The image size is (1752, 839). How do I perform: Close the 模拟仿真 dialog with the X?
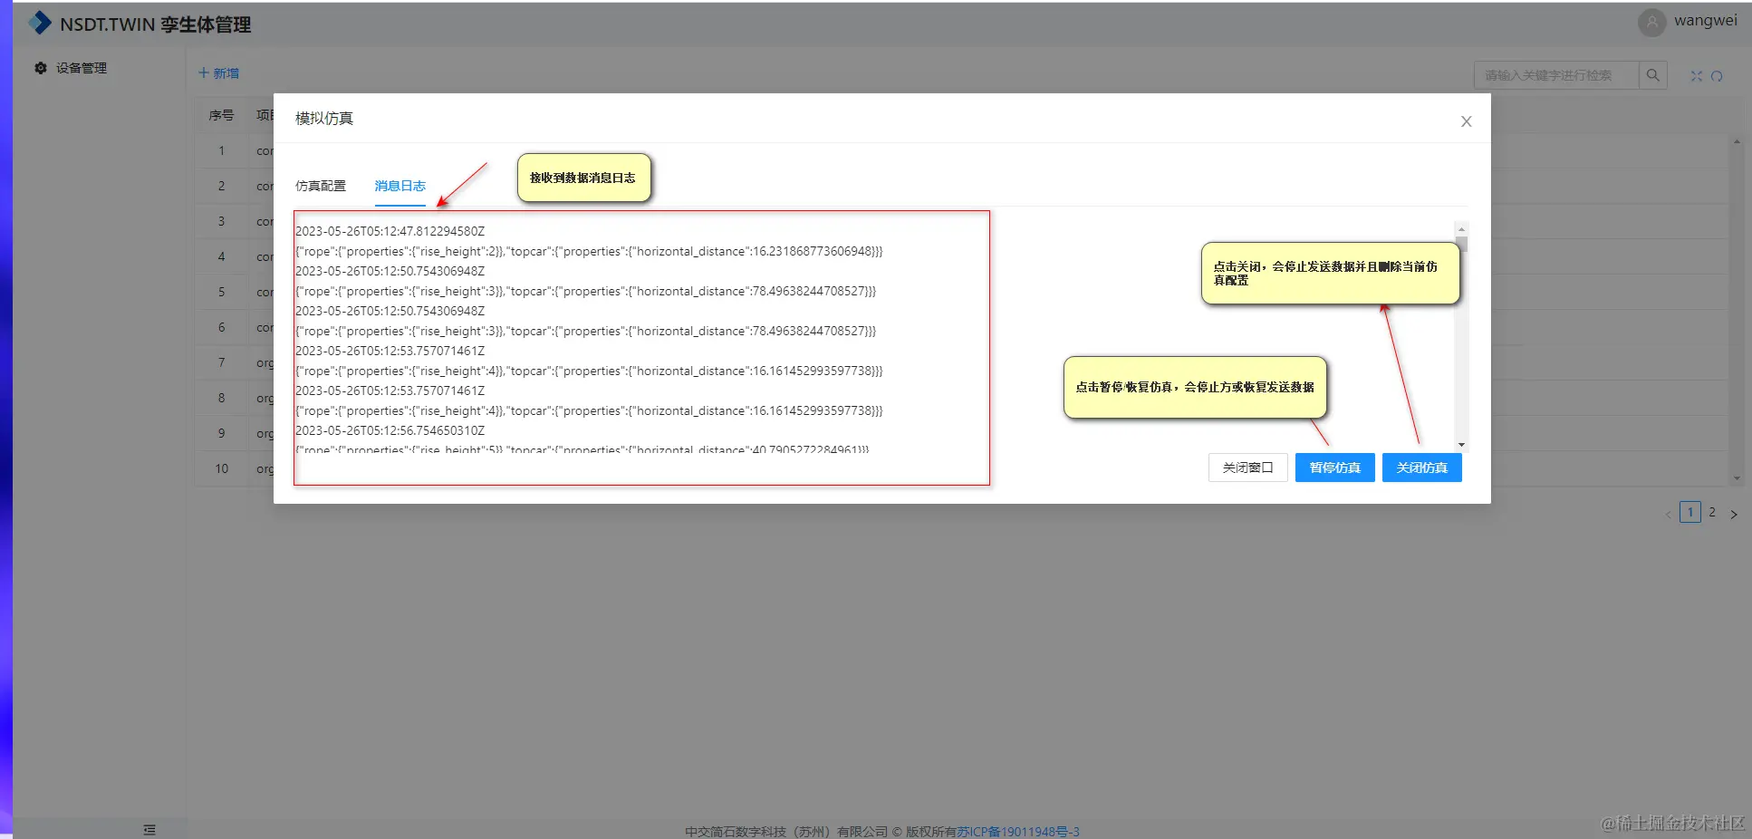tap(1466, 121)
